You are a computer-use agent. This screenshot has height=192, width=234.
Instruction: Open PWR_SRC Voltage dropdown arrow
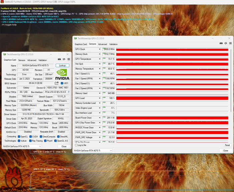100,138
